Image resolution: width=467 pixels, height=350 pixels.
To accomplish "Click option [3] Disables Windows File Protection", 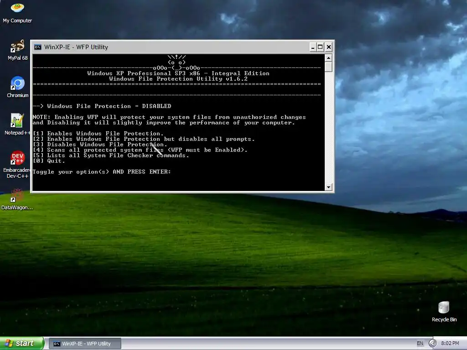I will (100, 144).
